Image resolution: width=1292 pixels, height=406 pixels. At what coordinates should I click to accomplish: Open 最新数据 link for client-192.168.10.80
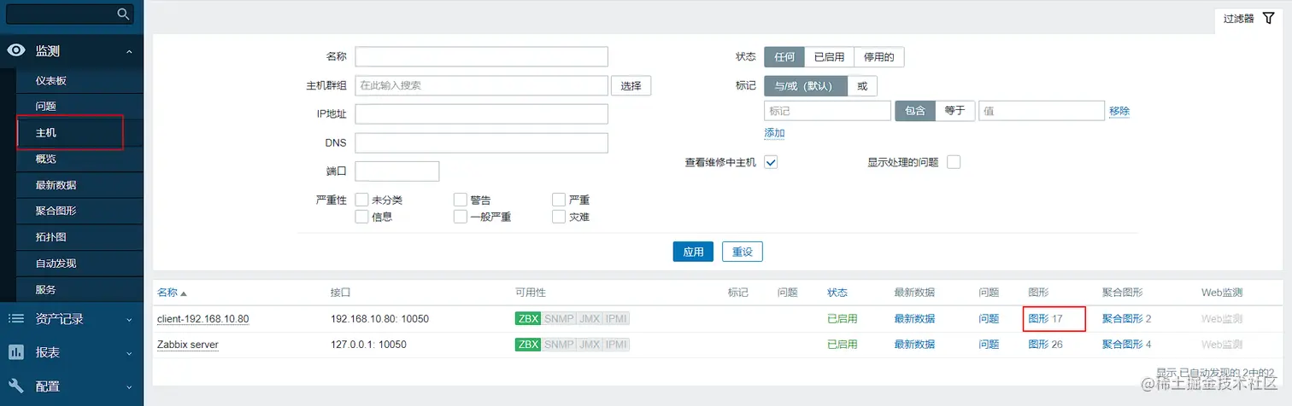pos(914,319)
